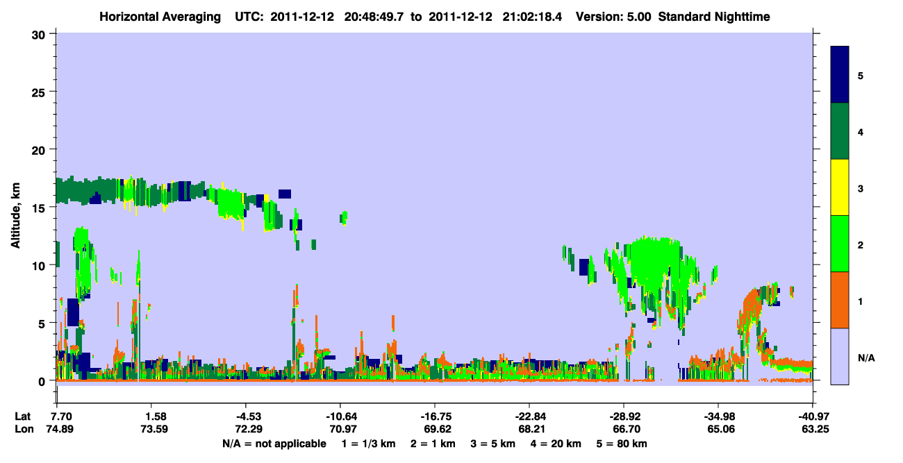
Task: Click latitude value 7.70
Action: click(x=61, y=416)
